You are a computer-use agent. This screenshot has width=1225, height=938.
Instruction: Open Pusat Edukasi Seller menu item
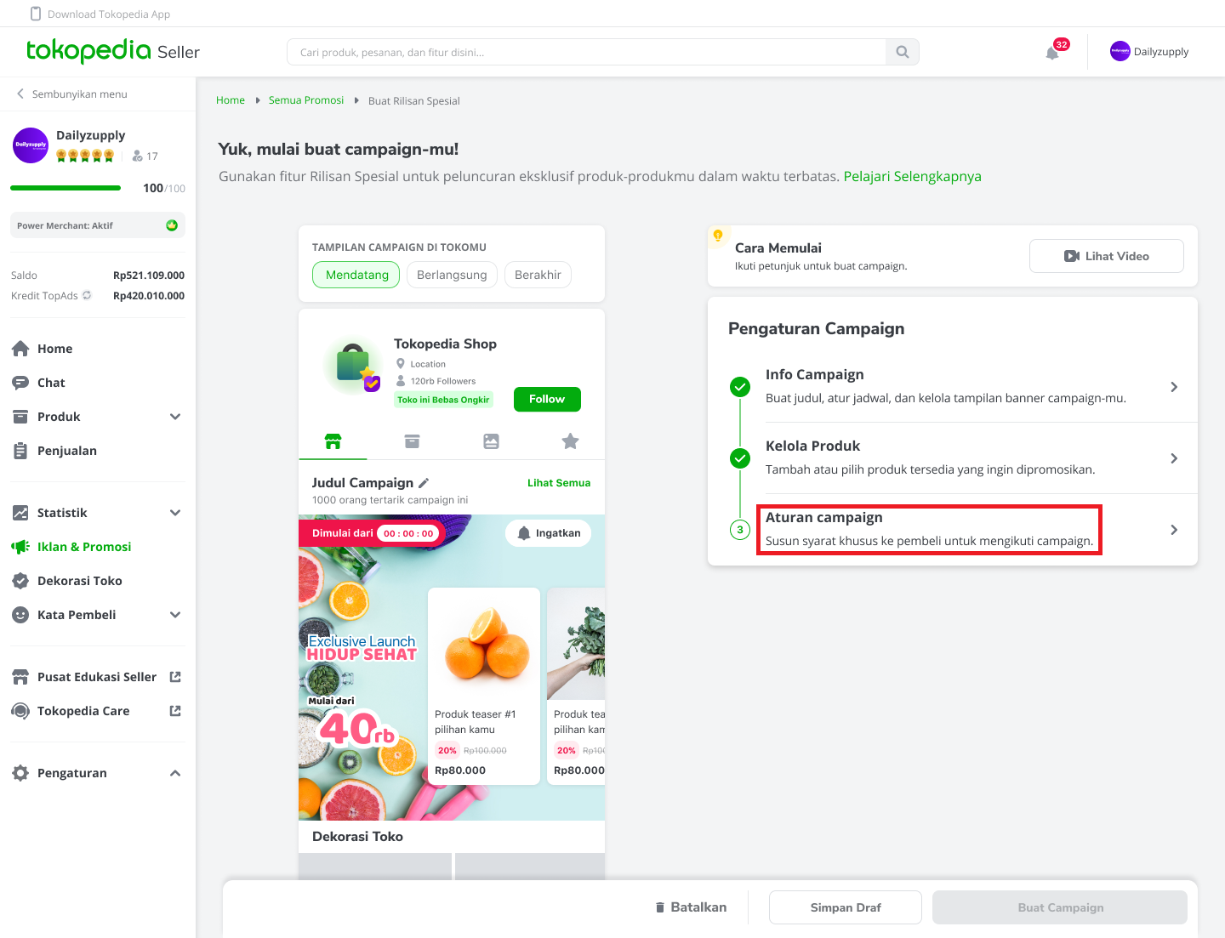[98, 677]
